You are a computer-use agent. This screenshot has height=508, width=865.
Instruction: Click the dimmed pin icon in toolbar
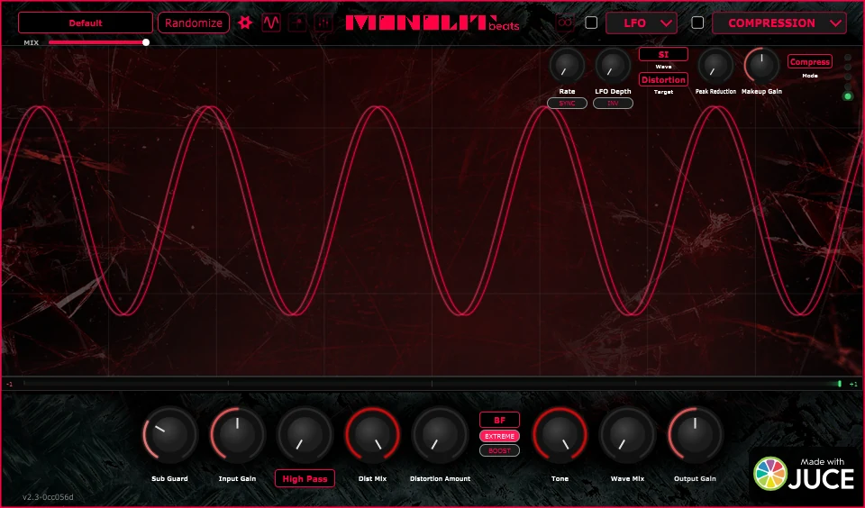(x=297, y=23)
